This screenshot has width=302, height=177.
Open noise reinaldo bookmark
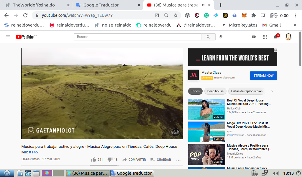tap(113, 25)
